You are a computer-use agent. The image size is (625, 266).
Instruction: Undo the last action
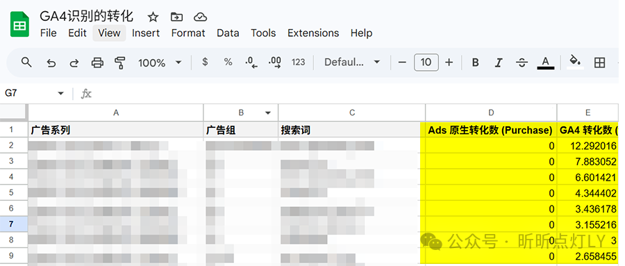[51, 63]
